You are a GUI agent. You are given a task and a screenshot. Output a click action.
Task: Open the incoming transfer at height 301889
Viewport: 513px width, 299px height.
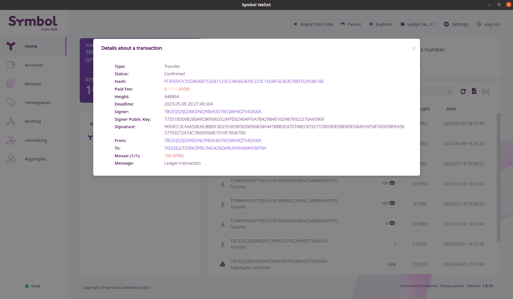click(352, 224)
